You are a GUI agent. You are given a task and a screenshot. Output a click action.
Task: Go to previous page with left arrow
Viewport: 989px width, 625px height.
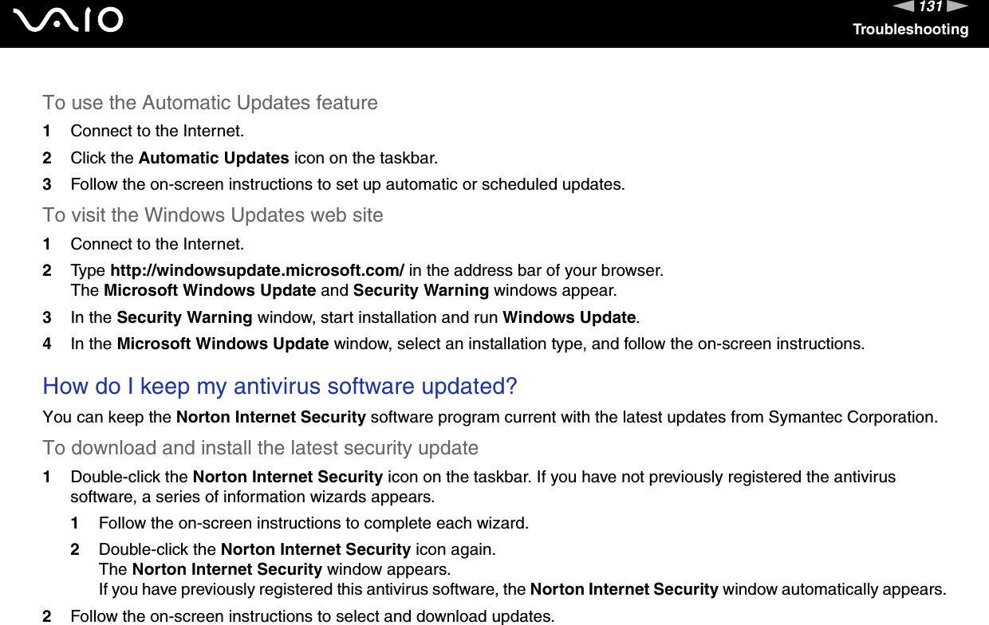click(x=905, y=7)
